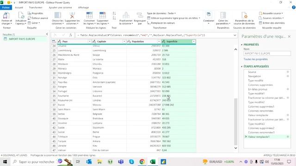Open the Navigation step settings gear
This screenshot has width=296, height=166.
288,76
